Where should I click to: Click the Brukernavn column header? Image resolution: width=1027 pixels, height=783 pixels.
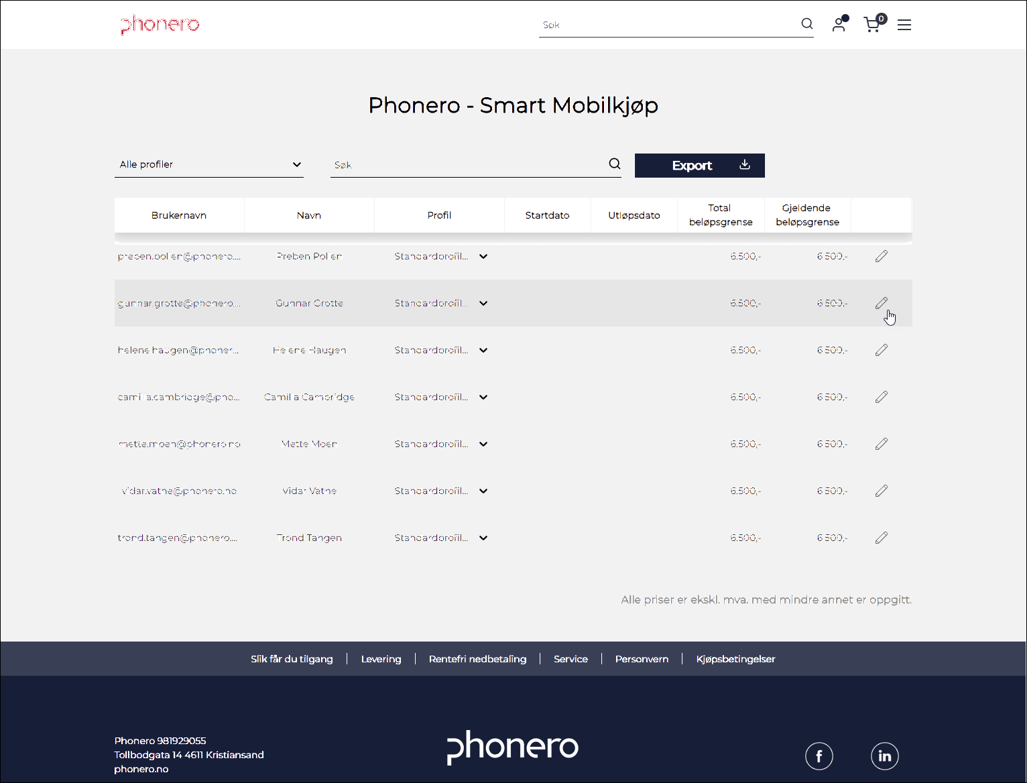point(179,215)
